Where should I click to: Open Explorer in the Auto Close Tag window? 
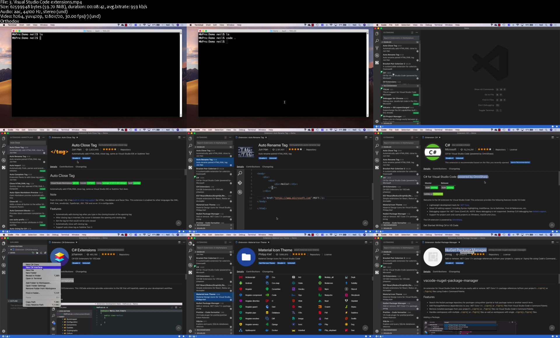tap(3, 138)
